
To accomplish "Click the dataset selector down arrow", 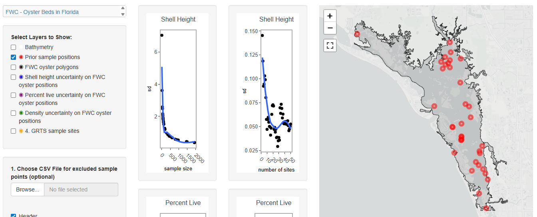I will pos(123,14).
